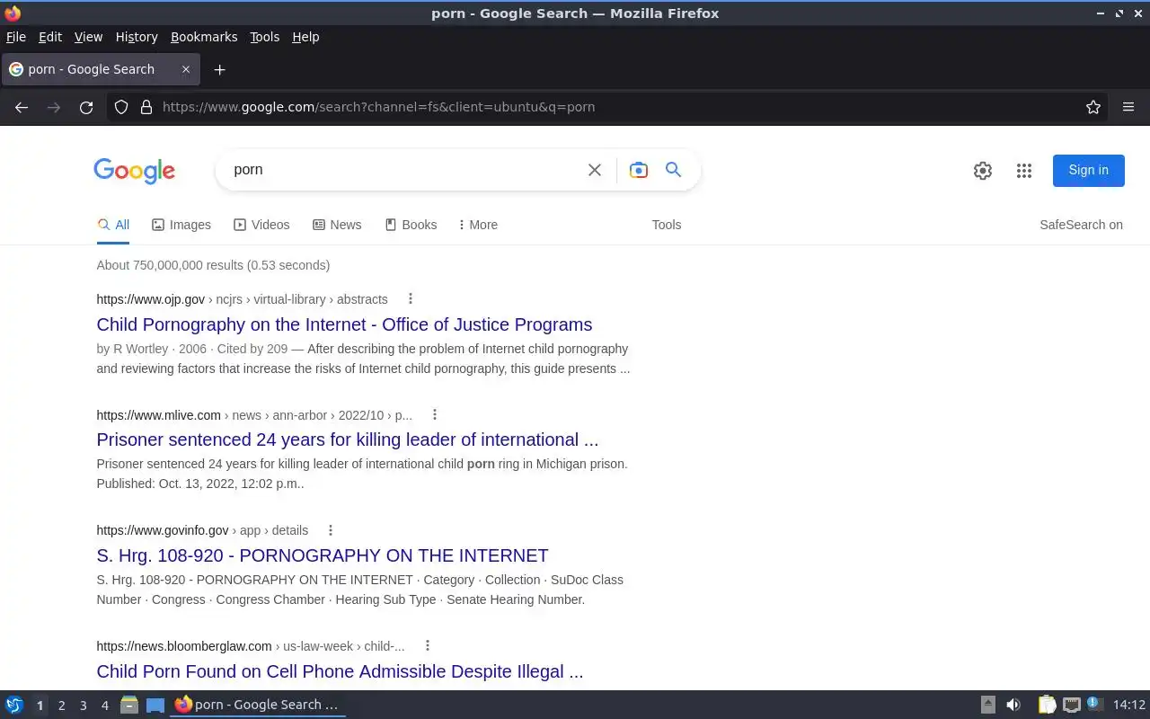Switch to Books results tab
Viewport: 1150px width, 719px height.
tap(411, 225)
